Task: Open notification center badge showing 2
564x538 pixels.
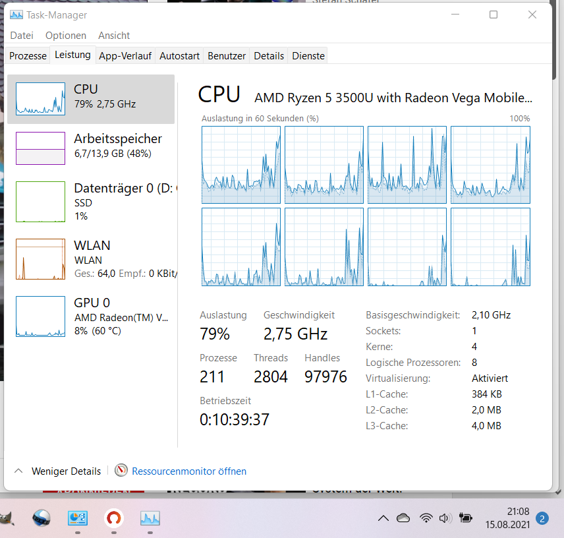Action: pyautogui.click(x=542, y=519)
